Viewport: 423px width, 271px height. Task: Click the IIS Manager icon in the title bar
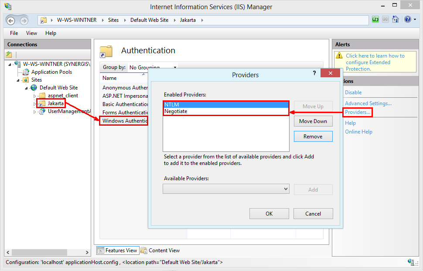(8, 6)
